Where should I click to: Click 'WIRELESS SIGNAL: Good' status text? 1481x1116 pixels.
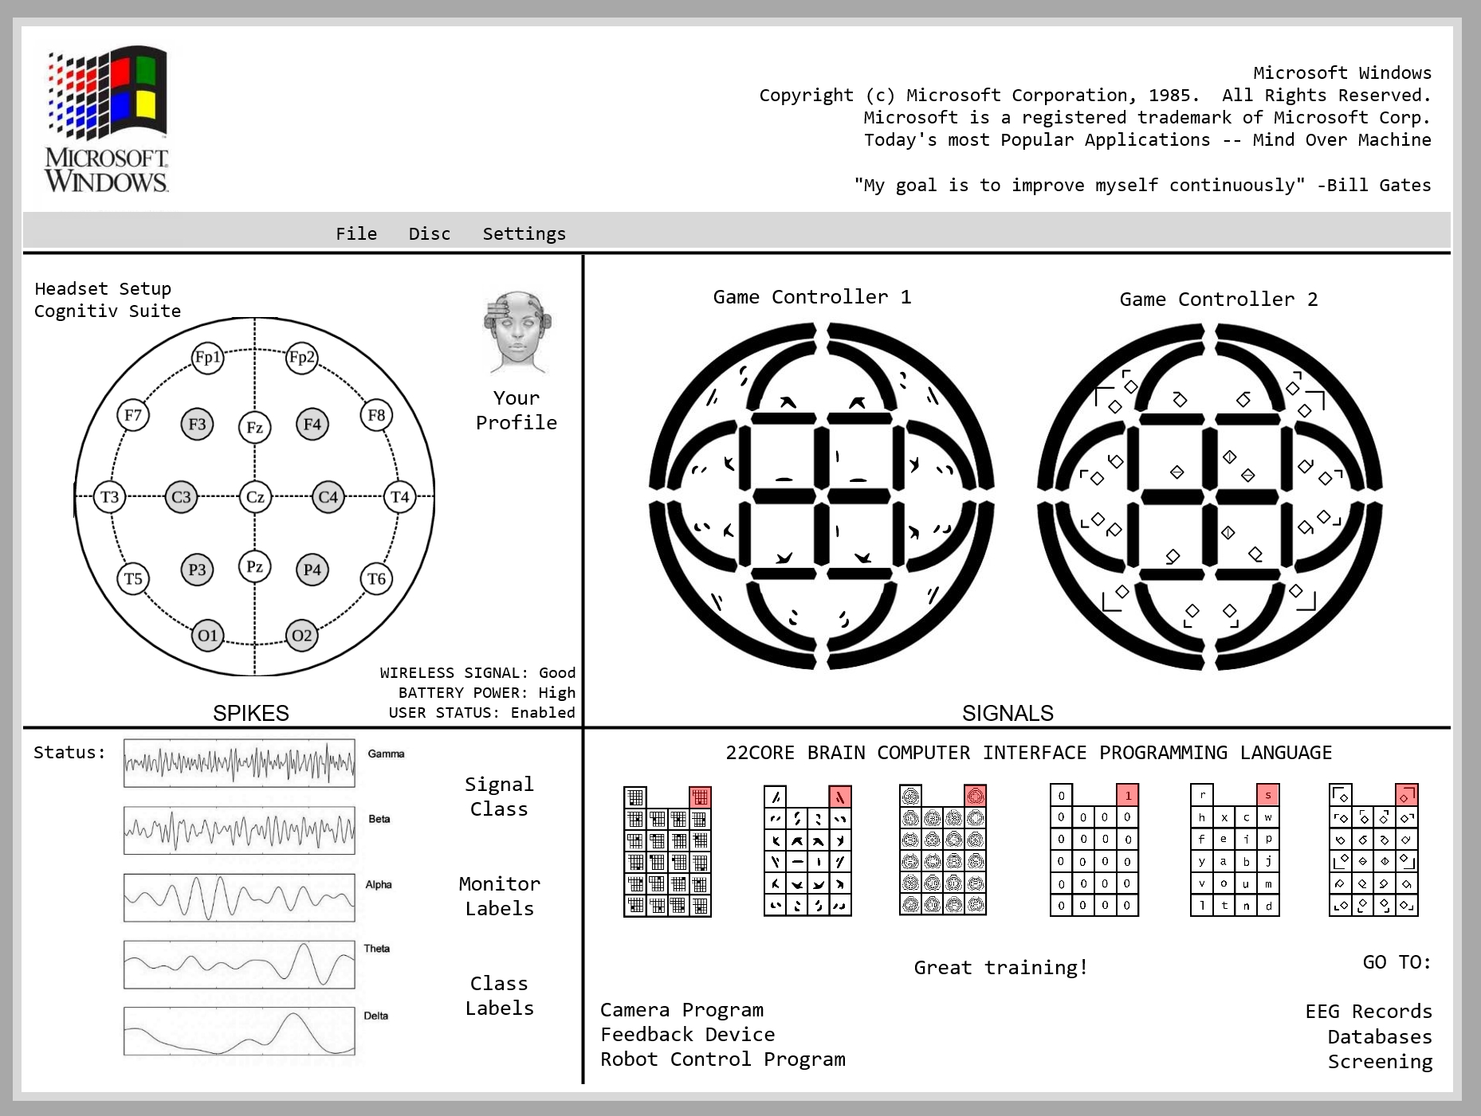click(477, 673)
